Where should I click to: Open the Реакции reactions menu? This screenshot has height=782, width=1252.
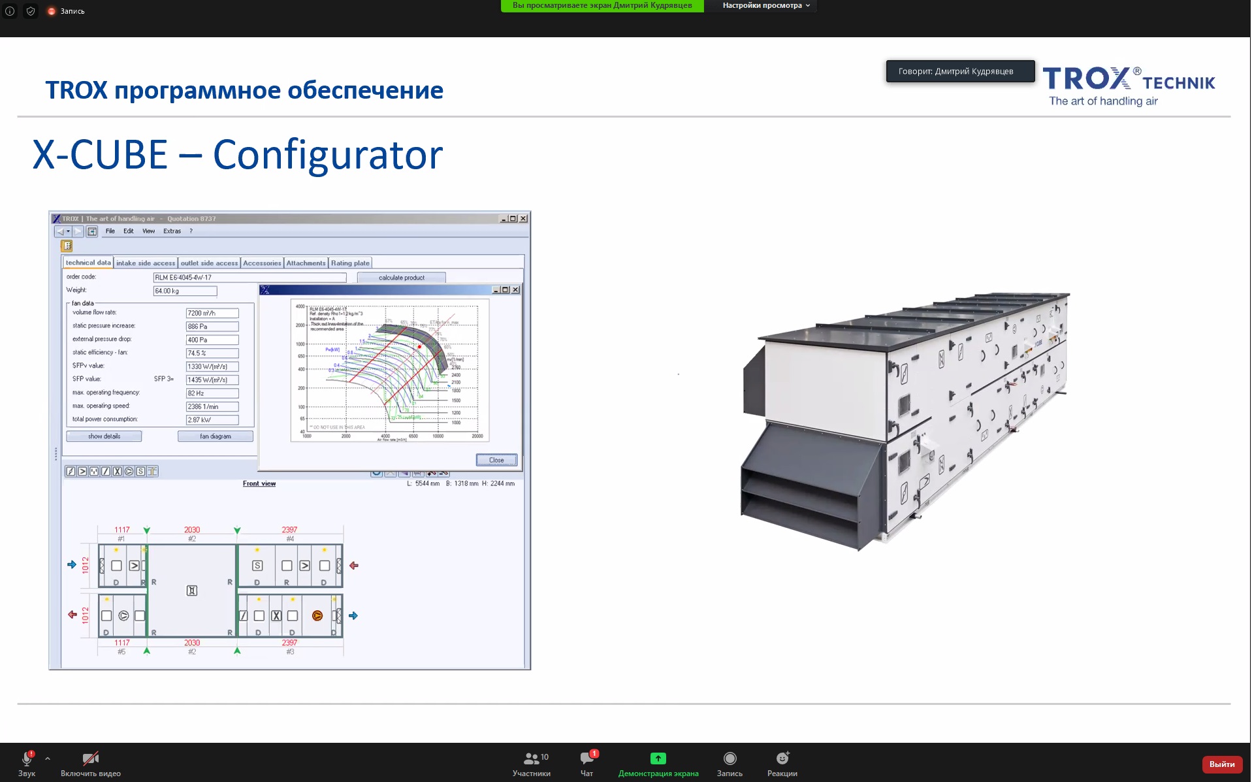782,763
